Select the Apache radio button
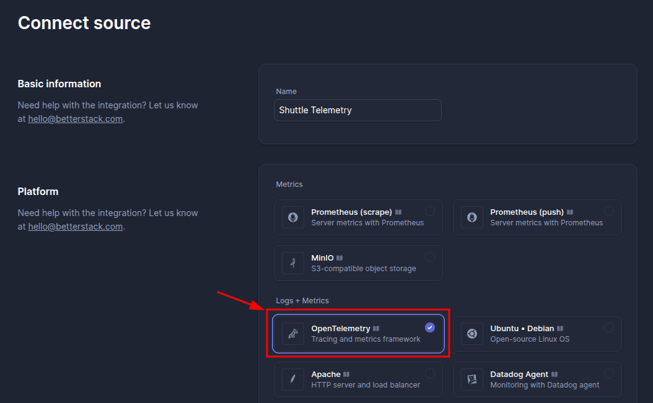653x403 pixels. pos(430,373)
